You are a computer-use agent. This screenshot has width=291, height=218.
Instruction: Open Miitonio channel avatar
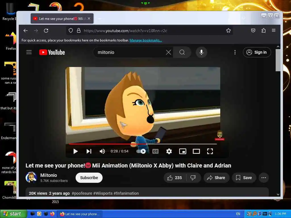(x=31, y=177)
